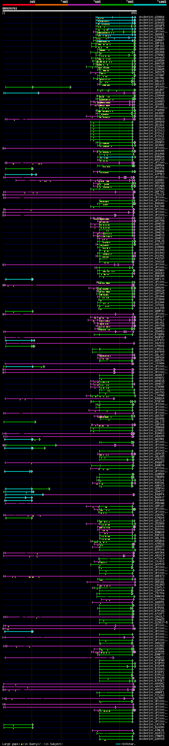This screenshot has height=746, width=169.
Task: Select the label UniRef100_B9H7Q5
Action: point(152,64)
